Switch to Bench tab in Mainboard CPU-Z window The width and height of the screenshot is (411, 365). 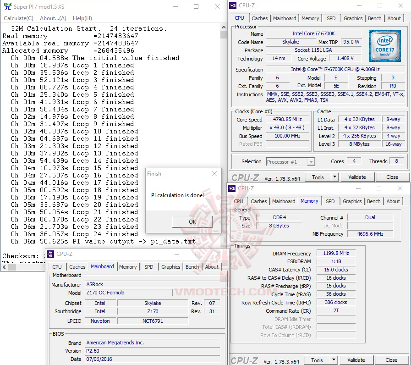pos(192,267)
